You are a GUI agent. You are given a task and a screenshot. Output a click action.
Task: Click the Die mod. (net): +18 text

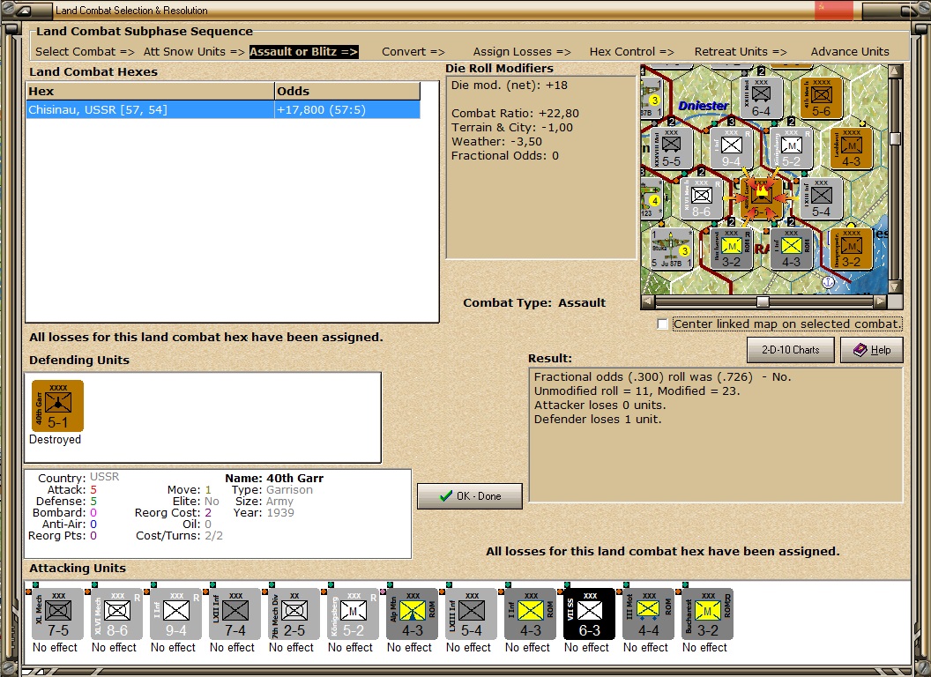510,85
